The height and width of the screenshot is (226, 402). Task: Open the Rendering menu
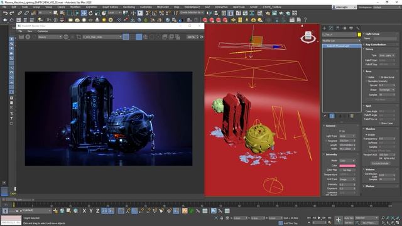(129, 7)
